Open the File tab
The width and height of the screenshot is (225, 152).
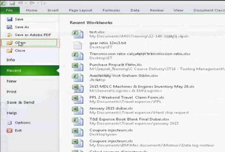click(10, 10)
